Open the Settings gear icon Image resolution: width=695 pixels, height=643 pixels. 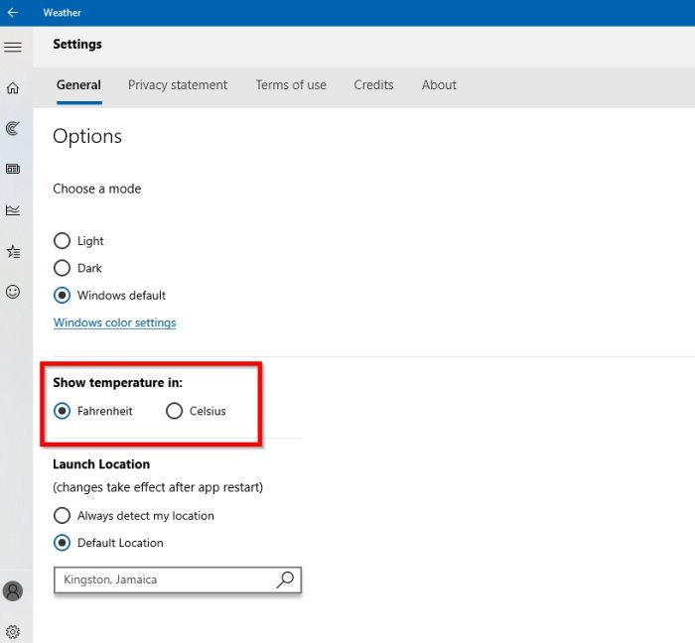pos(13,631)
